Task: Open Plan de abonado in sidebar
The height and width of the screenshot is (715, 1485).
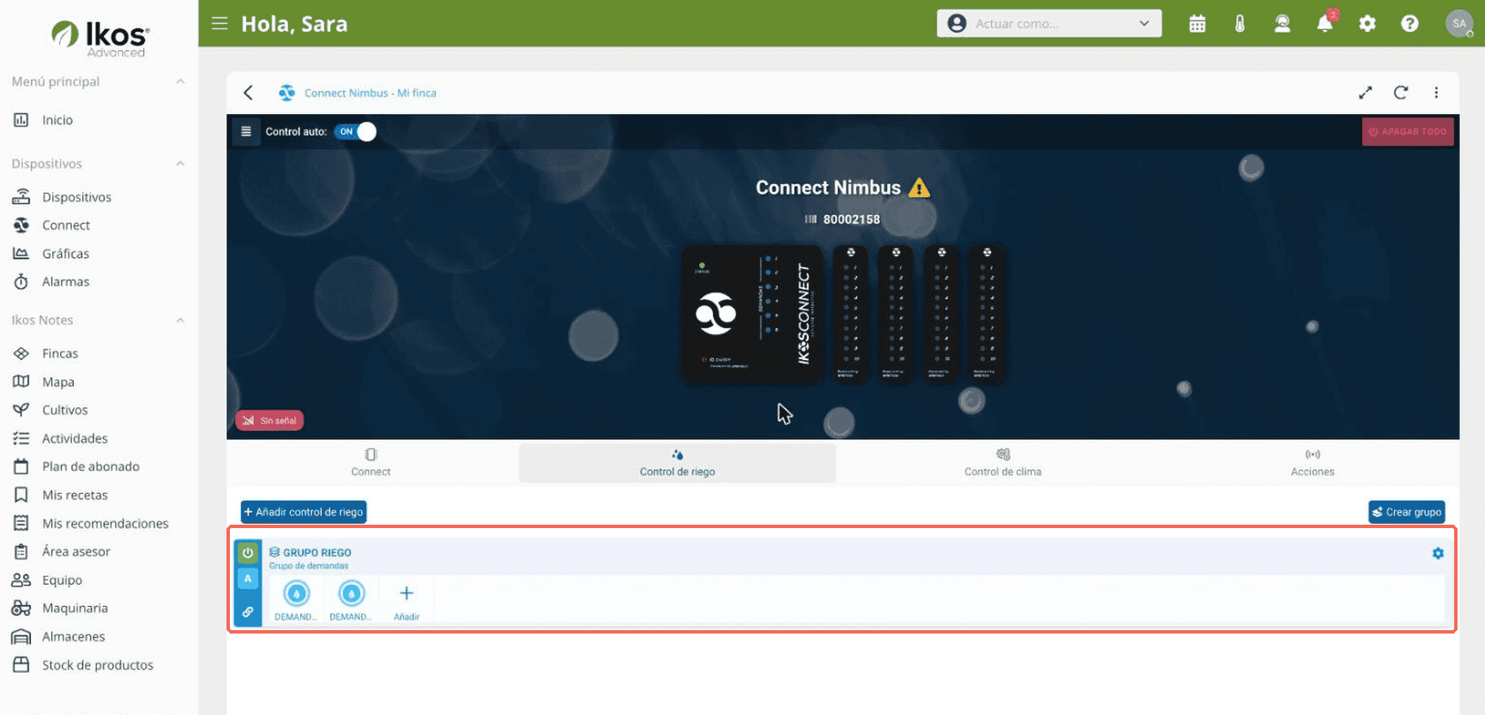Action: click(91, 466)
